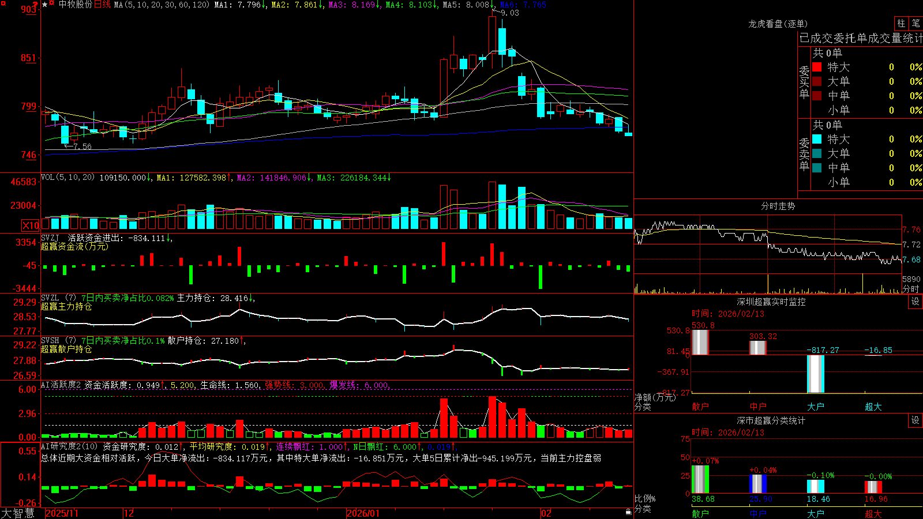Click the -817.27 大户 bar in 实时监控
923x519 pixels.
(816, 374)
